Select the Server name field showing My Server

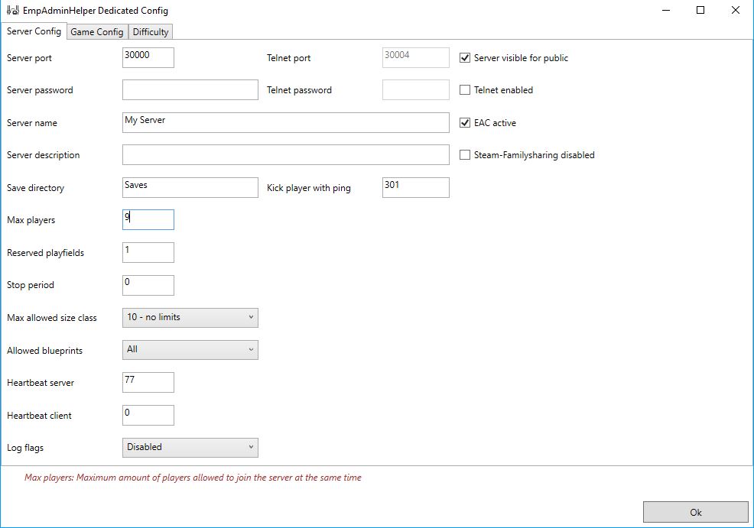pyautogui.click(x=284, y=122)
